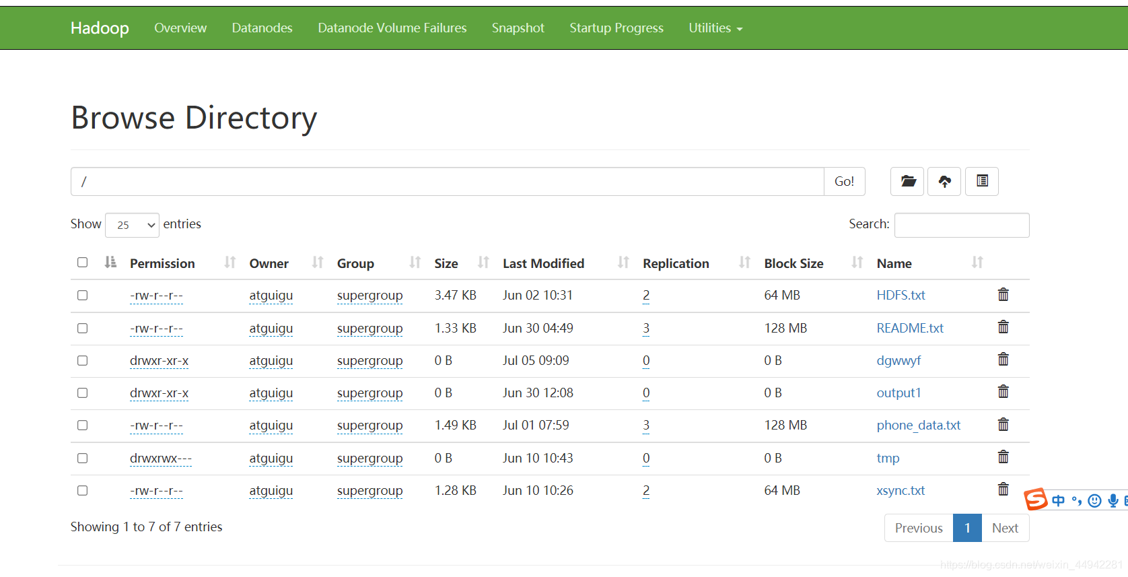Click permission drwxrwx--- of tmp
Image resolution: width=1128 pixels, height=577 pixels.
(161, 459)
